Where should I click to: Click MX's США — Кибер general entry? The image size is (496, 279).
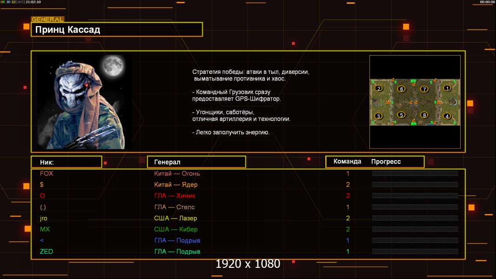click(x=176, y=229)
